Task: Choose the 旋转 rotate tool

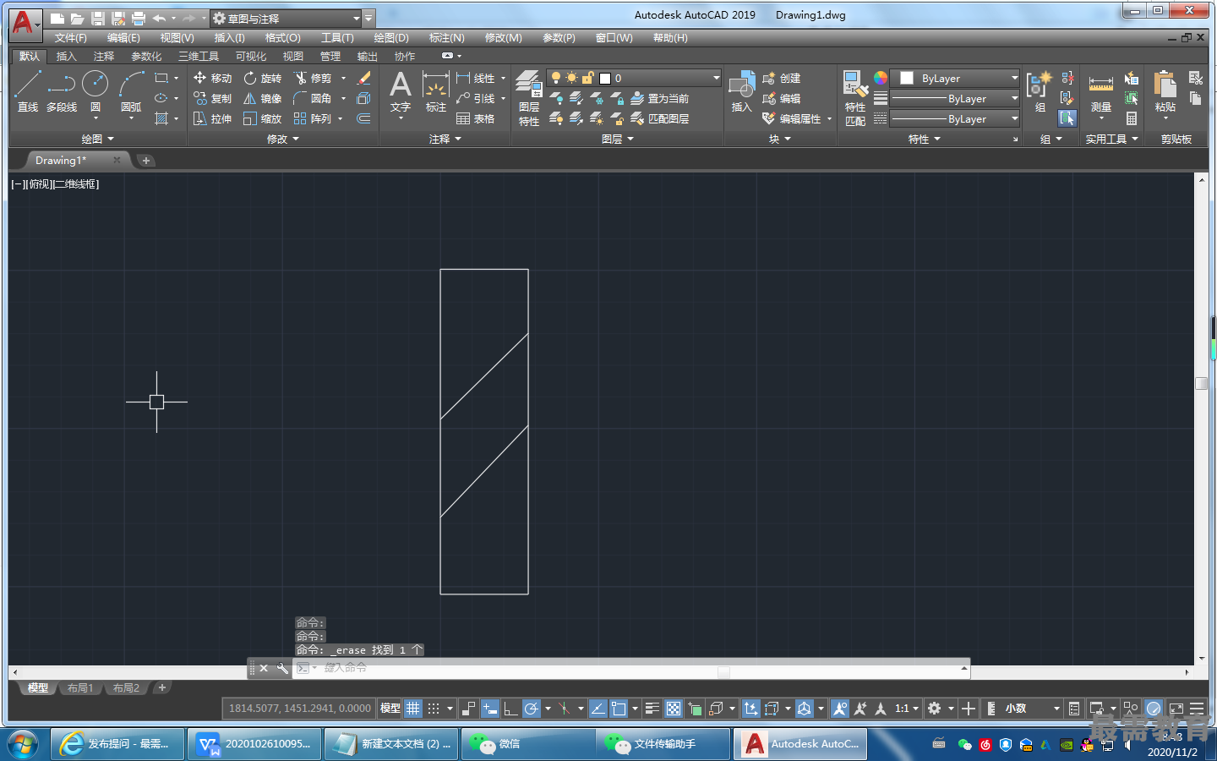Action: click(262, 78)
